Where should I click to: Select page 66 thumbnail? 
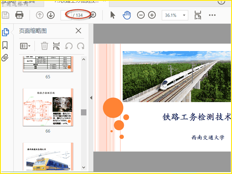[x=48, y=107]
